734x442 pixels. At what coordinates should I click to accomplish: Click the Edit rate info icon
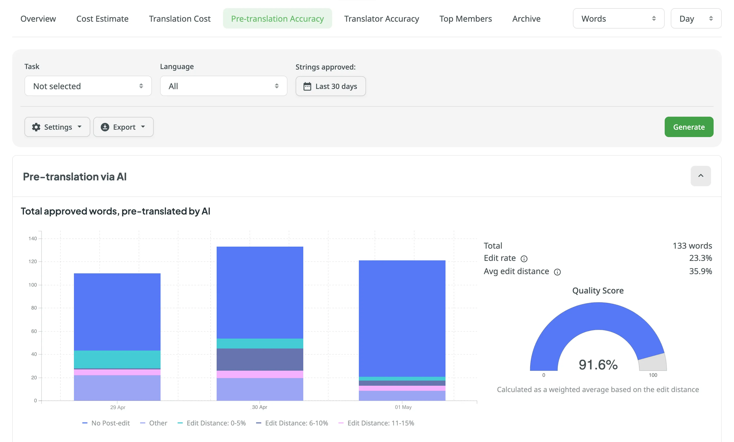[x=524, y=259]
